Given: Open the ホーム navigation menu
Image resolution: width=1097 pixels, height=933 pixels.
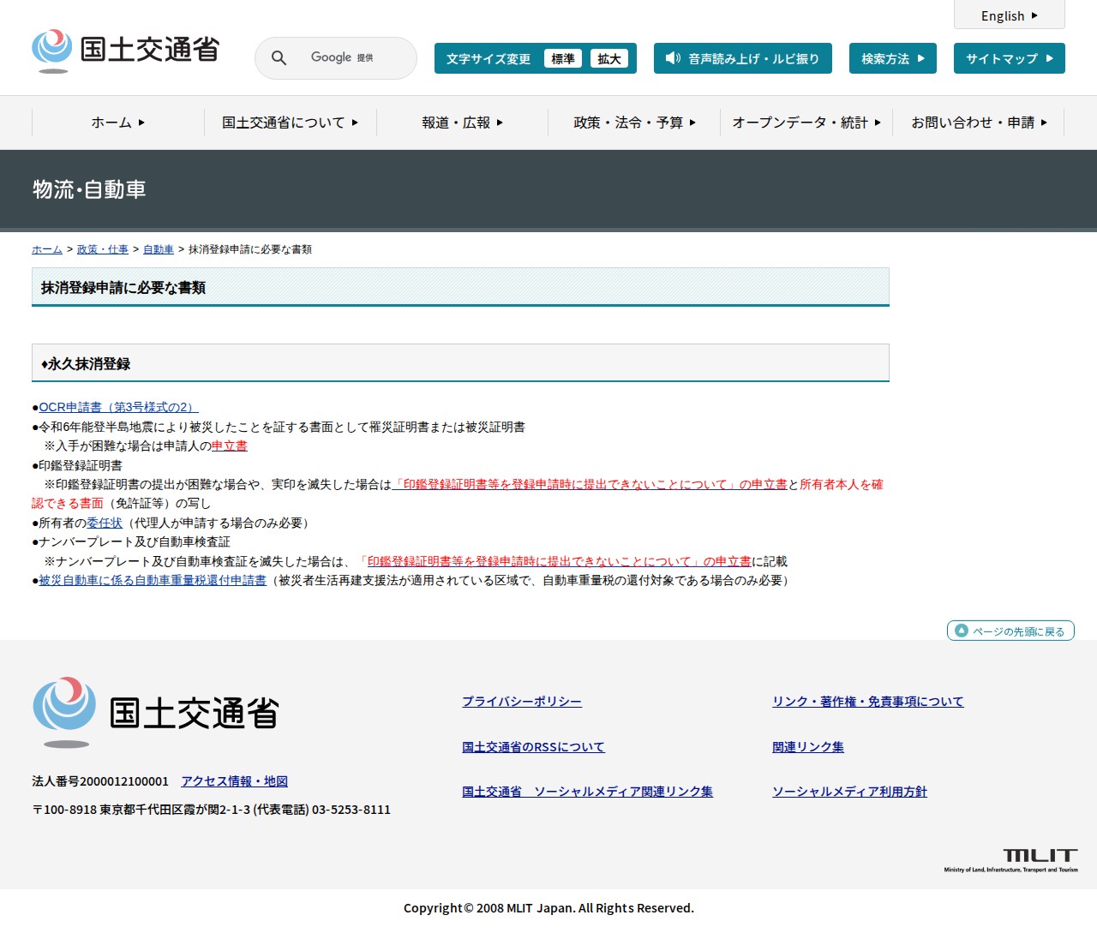Looking at the screenshot, I should (x=118, y=123).
